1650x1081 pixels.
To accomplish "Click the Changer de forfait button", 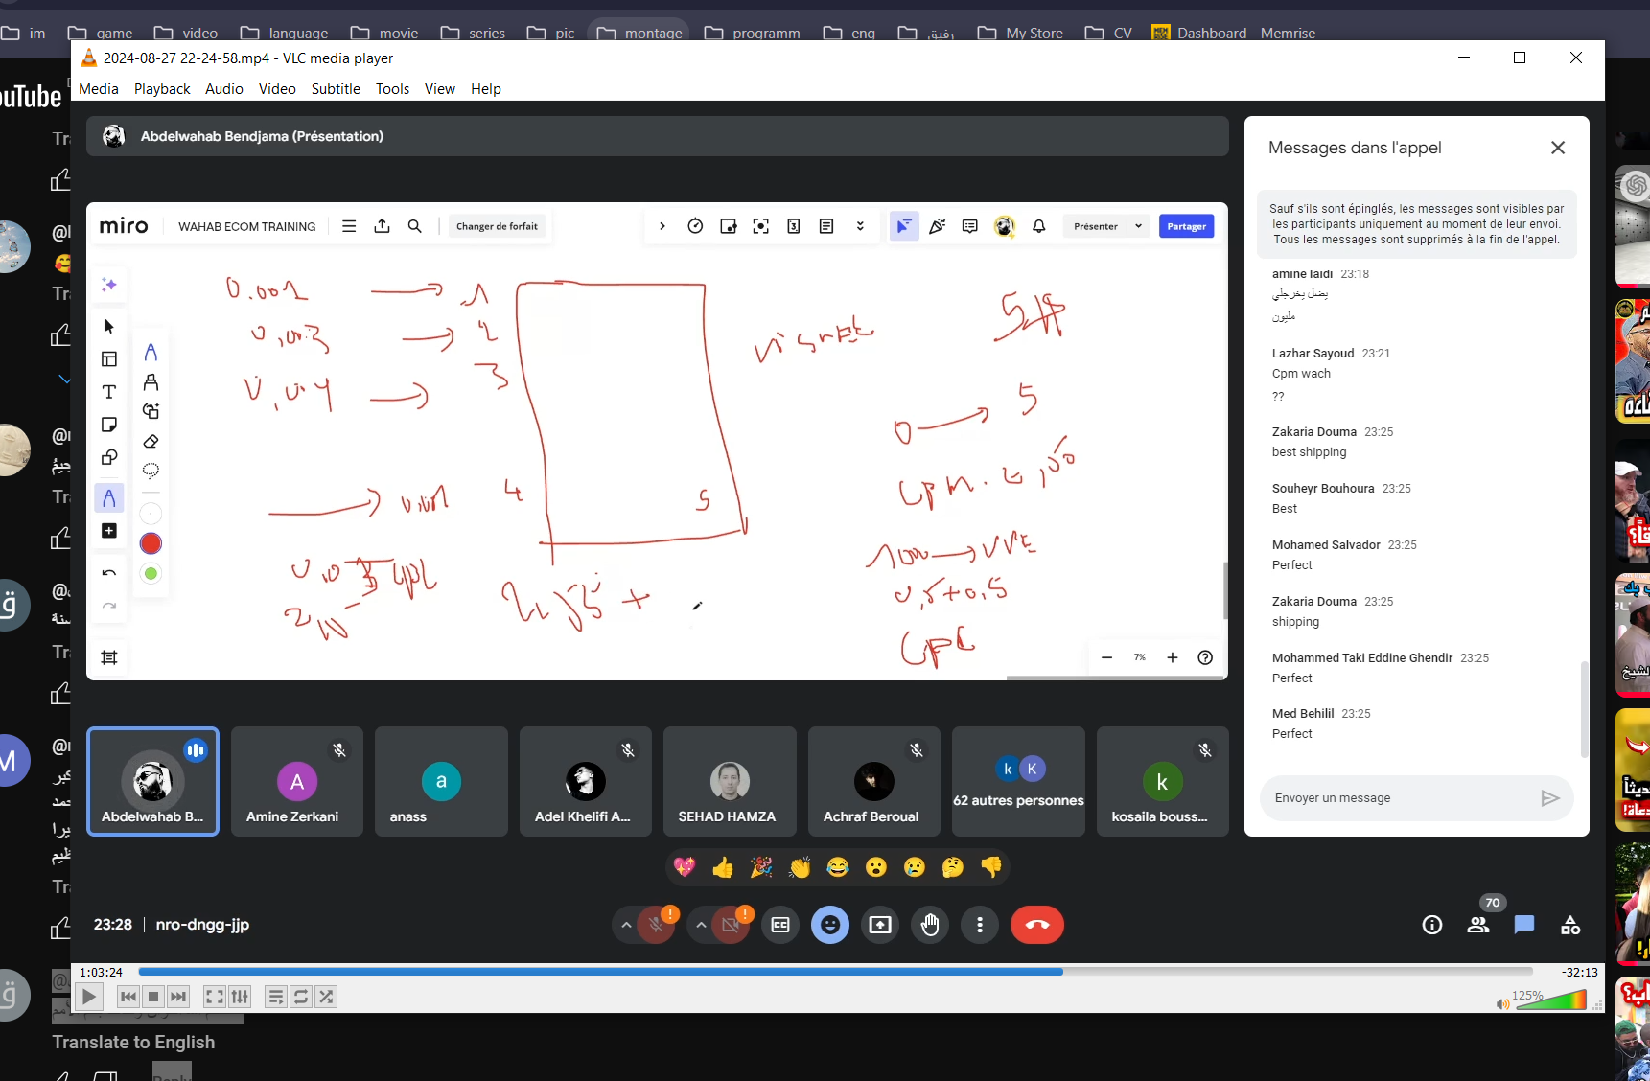I will (x=497, y=226).
